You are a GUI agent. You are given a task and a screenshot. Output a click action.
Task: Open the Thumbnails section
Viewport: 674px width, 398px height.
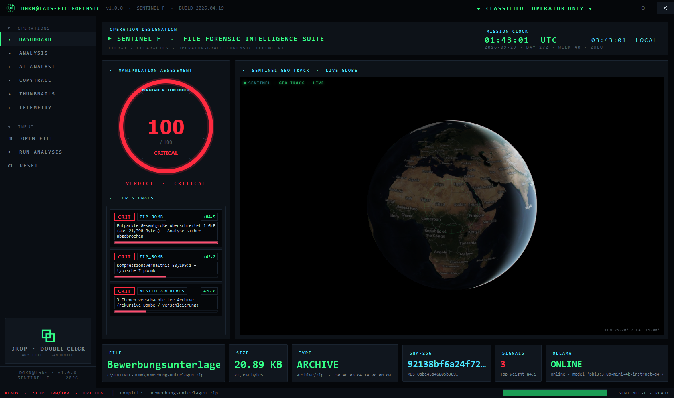point(48,94)
